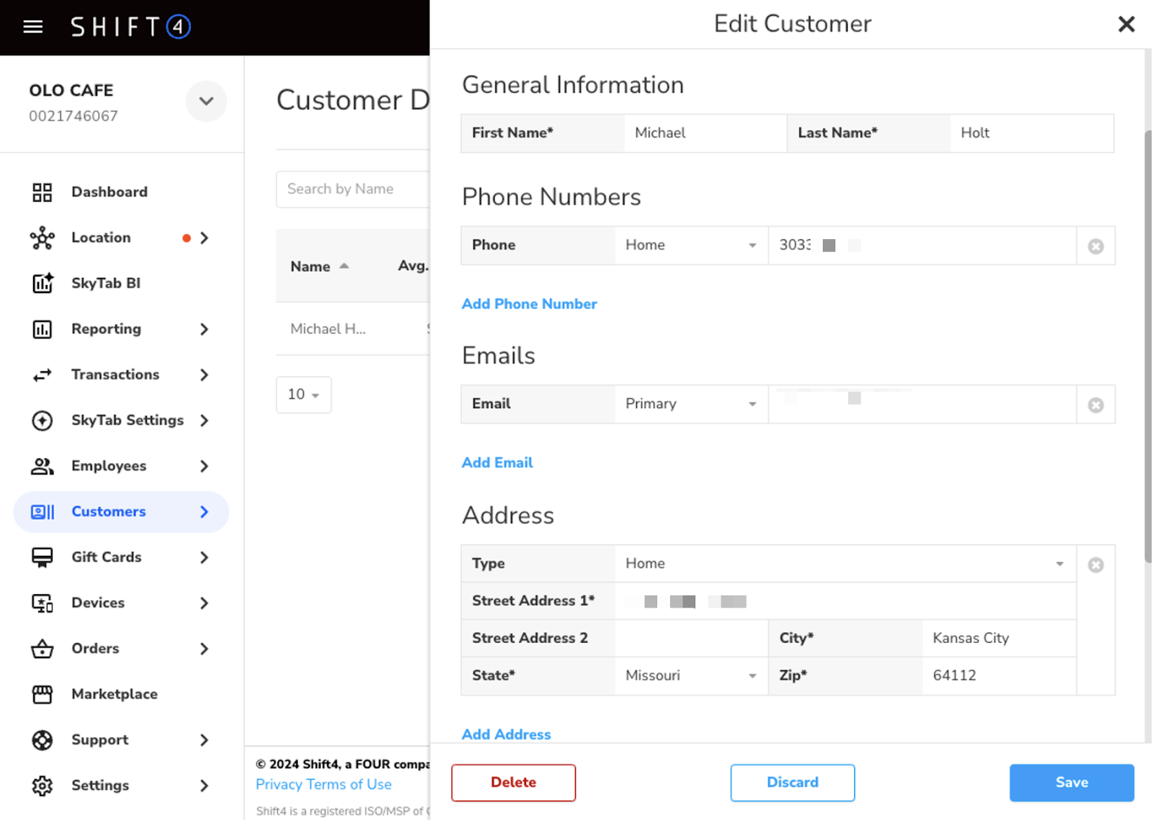This screenshot has height=823, width=1153.
Task: Open the hamburger navigation menu
Action: (x=33, y=27)
